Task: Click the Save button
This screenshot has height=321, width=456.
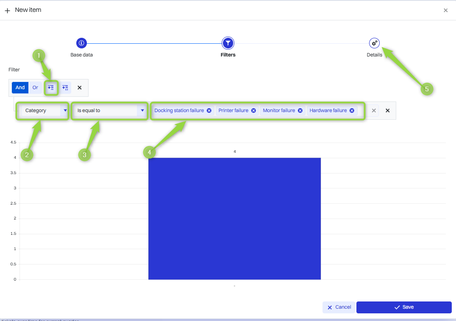Action: [403, 307]
